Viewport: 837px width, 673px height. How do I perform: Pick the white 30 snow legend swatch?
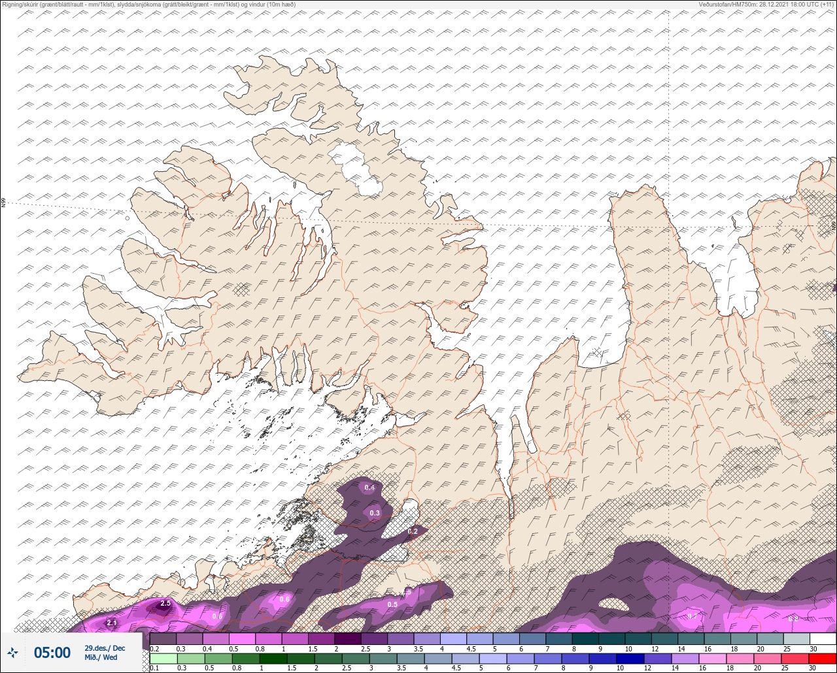click(x=823, y=638)
